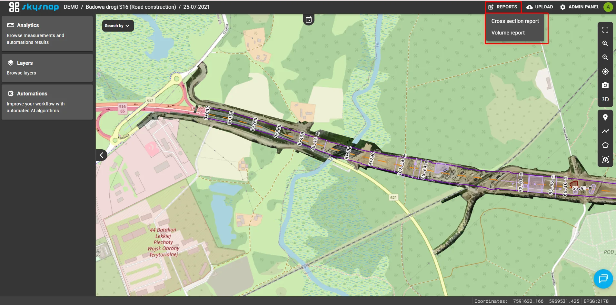
Task: Collapse the left sidebar panel
Action: 101,155
